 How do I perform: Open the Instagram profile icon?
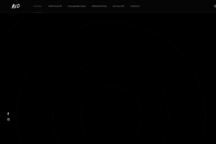tap(8, 120)
